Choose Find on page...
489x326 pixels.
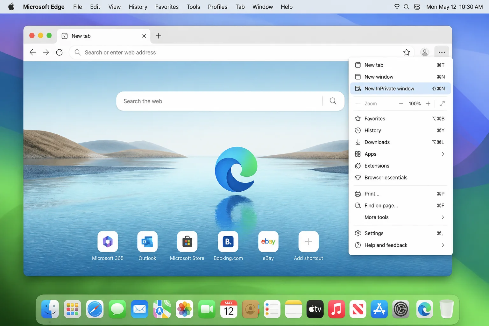coord(400,206)
